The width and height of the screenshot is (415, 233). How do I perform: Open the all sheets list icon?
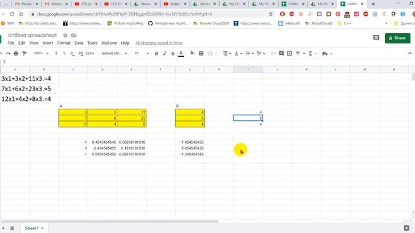(12, 228)
